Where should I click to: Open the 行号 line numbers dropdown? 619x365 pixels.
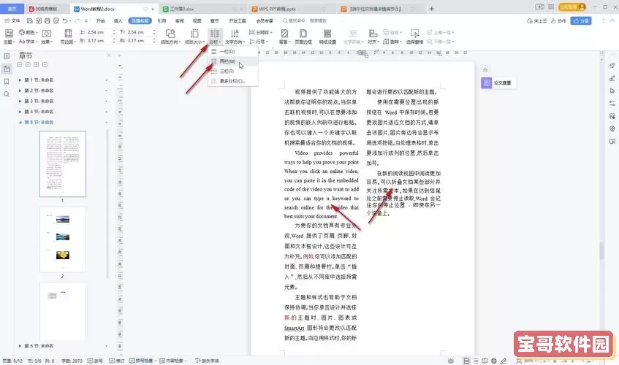click(259, 42)
